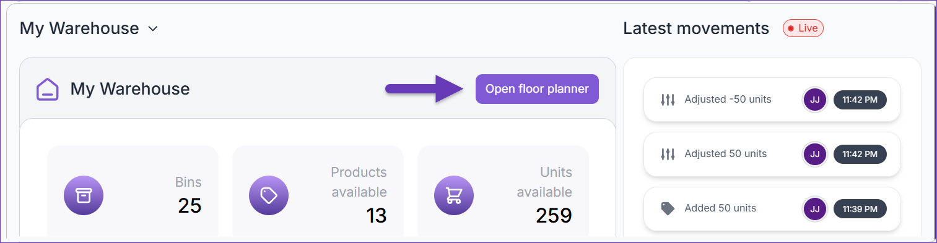Click the red Live status badge
Screen dimensions: 937x243
tap(803, 28)
